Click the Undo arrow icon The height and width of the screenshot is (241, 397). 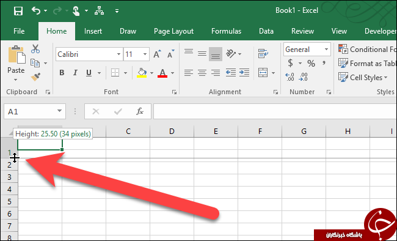click(x=36, y=10)
